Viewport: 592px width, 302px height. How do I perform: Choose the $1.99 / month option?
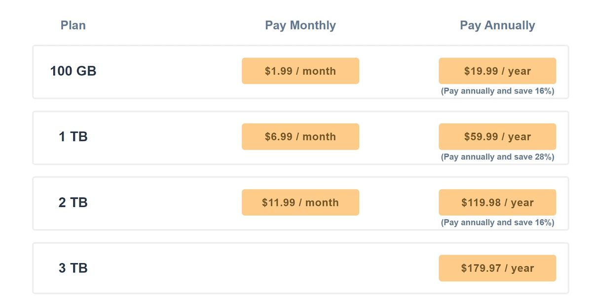(300, 71)
